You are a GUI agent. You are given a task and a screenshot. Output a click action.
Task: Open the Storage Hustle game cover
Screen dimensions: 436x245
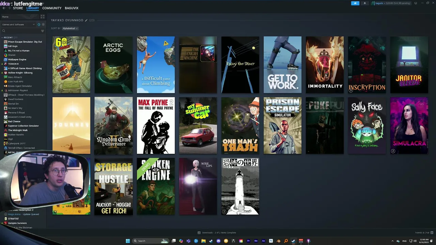(x=113, y=186)
